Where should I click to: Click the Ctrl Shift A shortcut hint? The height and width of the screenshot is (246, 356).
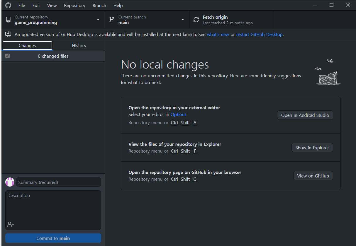(184, 123)
